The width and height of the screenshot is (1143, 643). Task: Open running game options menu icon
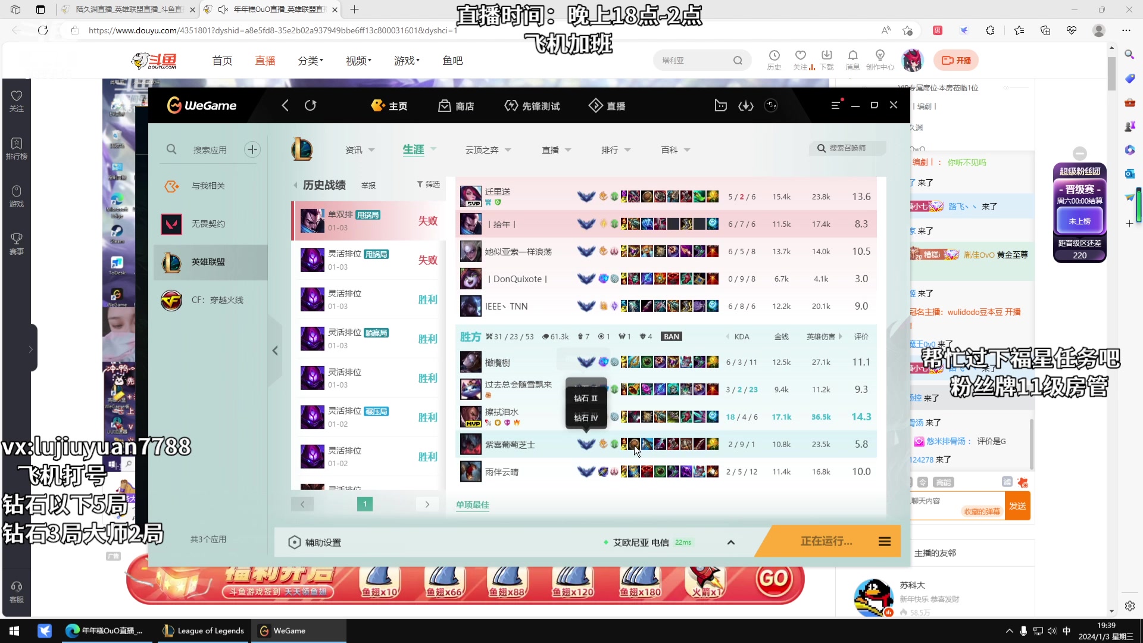885,541
